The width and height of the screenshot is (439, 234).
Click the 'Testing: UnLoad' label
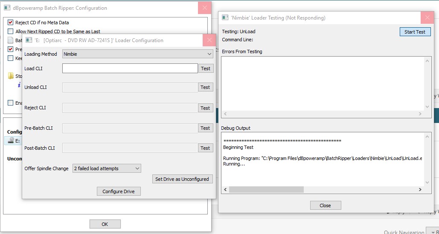coord(238,31)
